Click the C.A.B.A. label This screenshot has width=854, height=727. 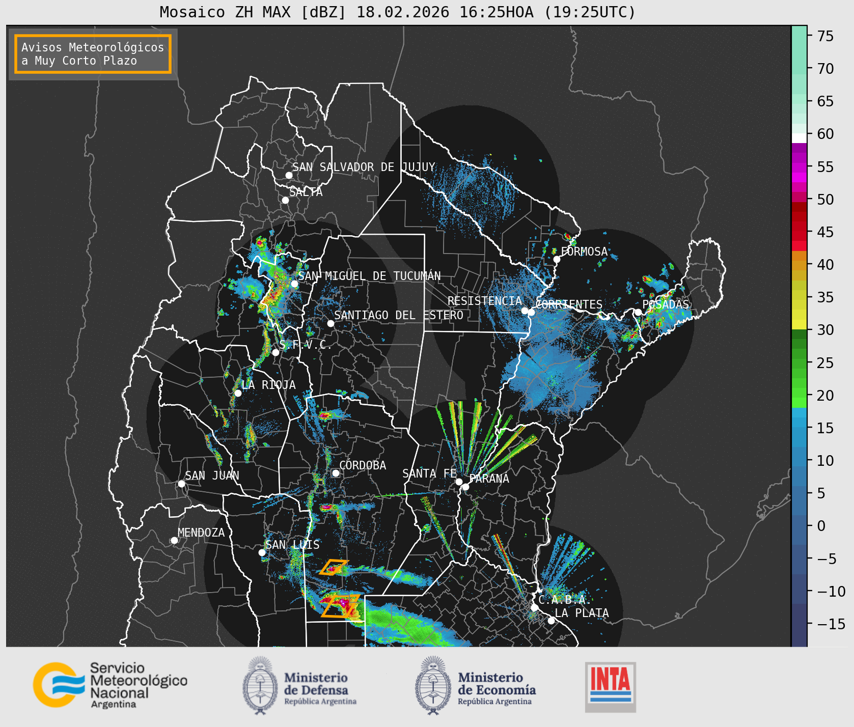[564, 600]
